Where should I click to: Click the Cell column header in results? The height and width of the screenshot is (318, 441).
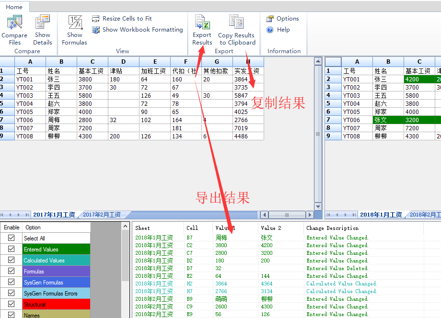click(198, 228)
